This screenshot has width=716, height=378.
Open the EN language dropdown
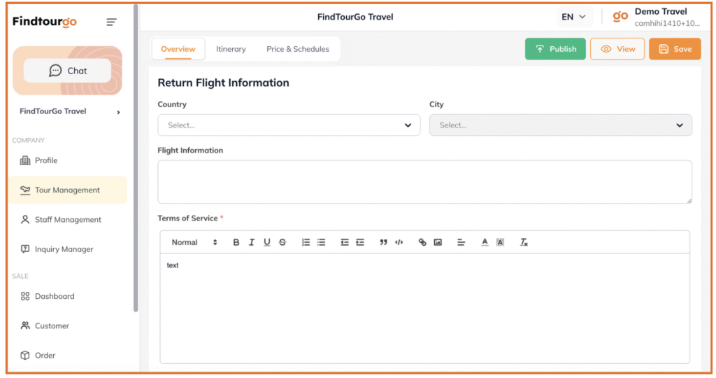pyautogui.click(x=573, y=17)
